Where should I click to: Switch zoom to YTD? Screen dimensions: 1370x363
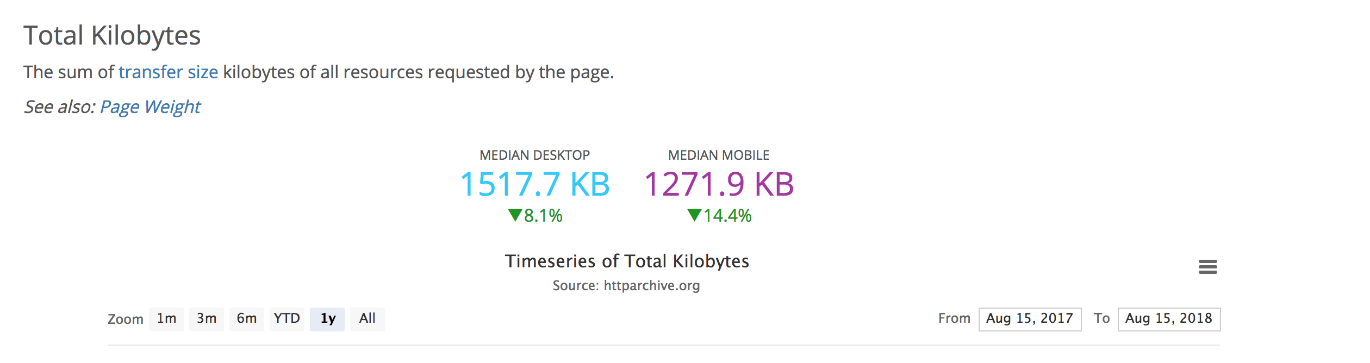point(287,319)
